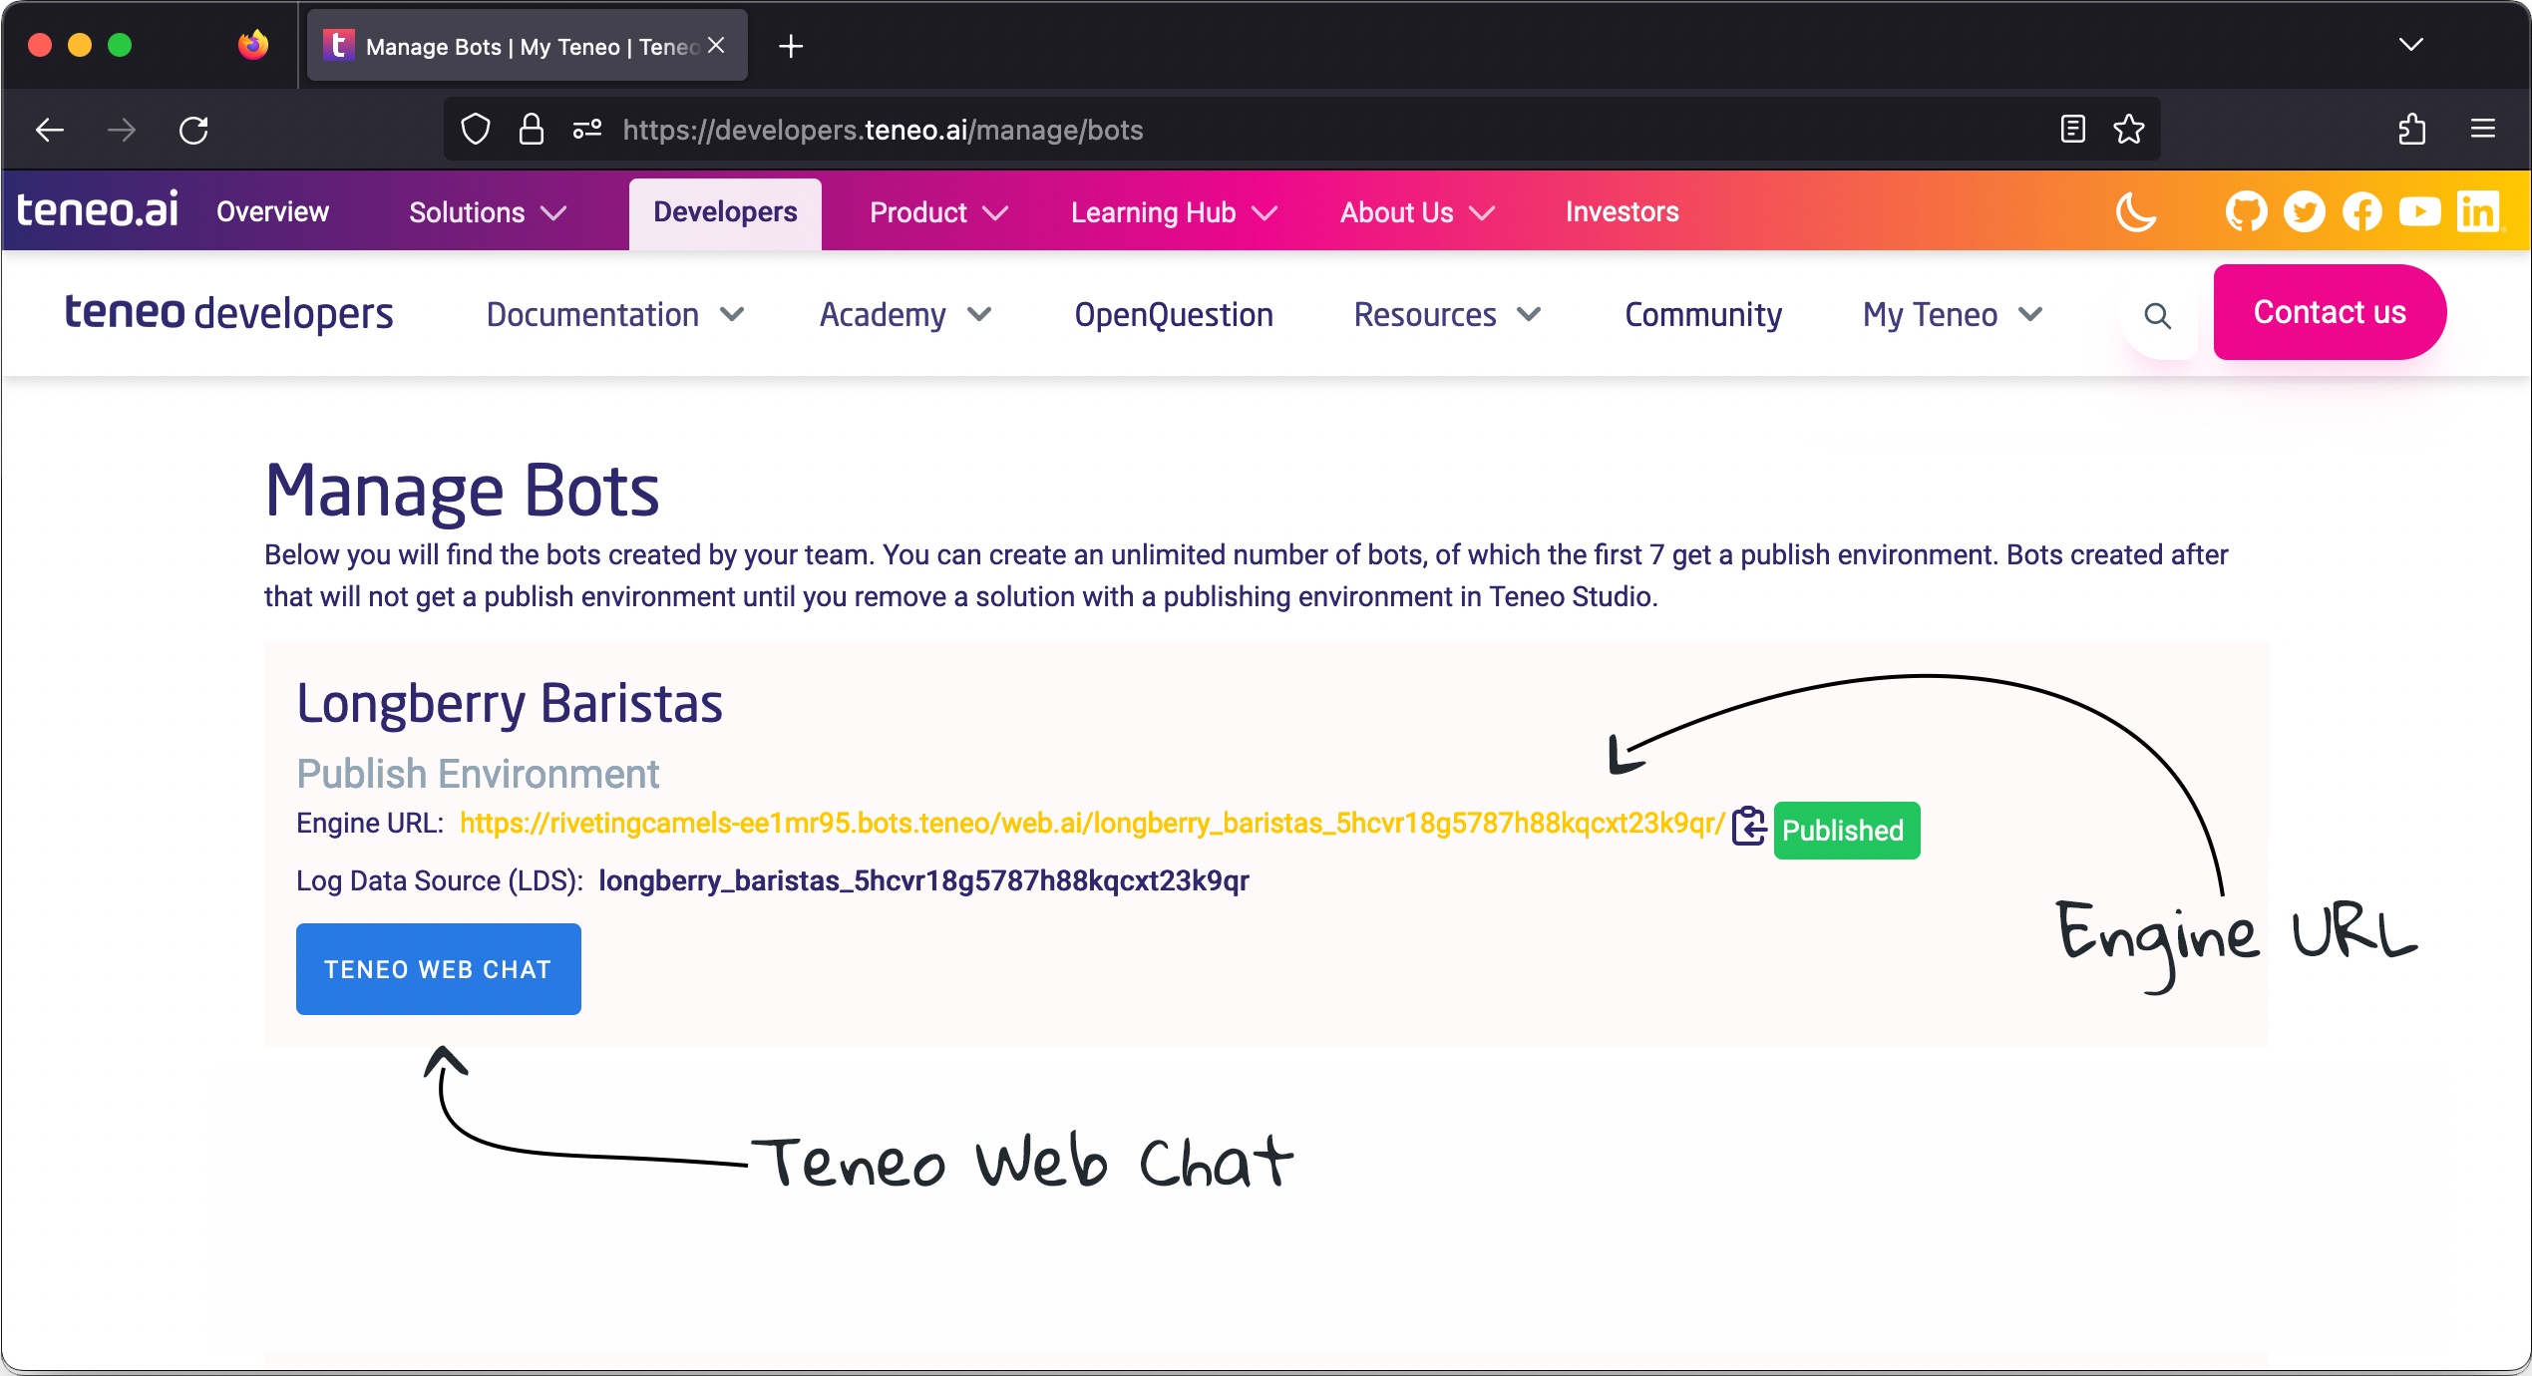Open the tracking protection shield
Screen dimensions: 2532x1376
point(476,130)
